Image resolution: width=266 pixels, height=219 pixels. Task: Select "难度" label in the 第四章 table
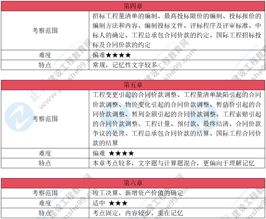[x=45, y=55]
